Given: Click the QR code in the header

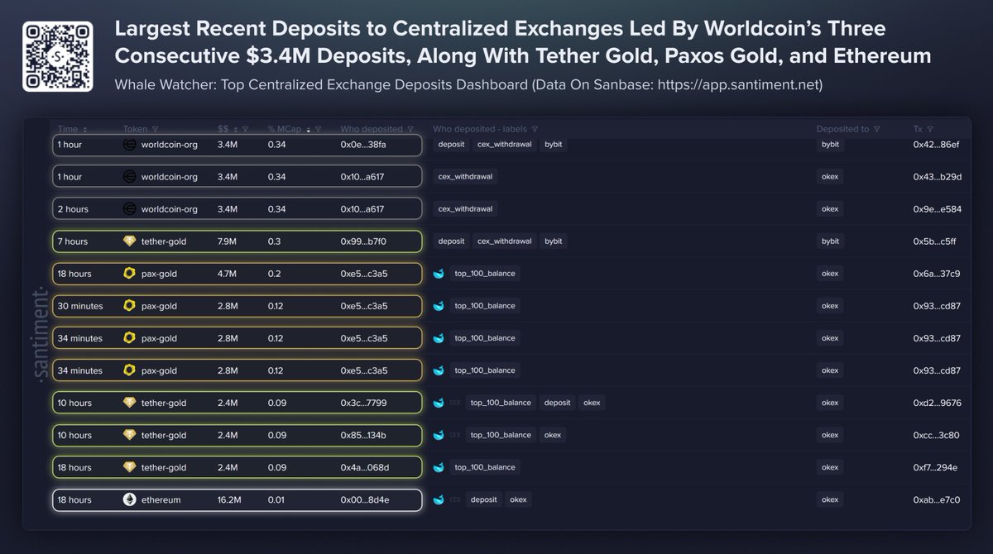Looking at the screenshot, I should (x=57, y=57).
